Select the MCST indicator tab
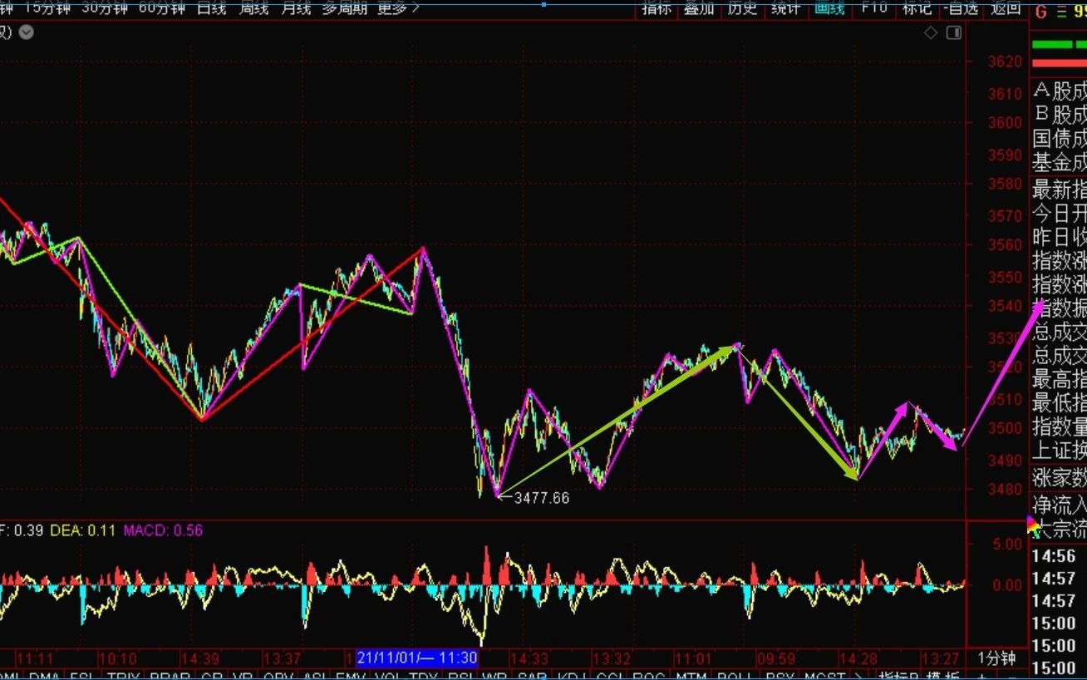Image resolution: width=1087 pixels, height=680 pixels. point(824,677)
